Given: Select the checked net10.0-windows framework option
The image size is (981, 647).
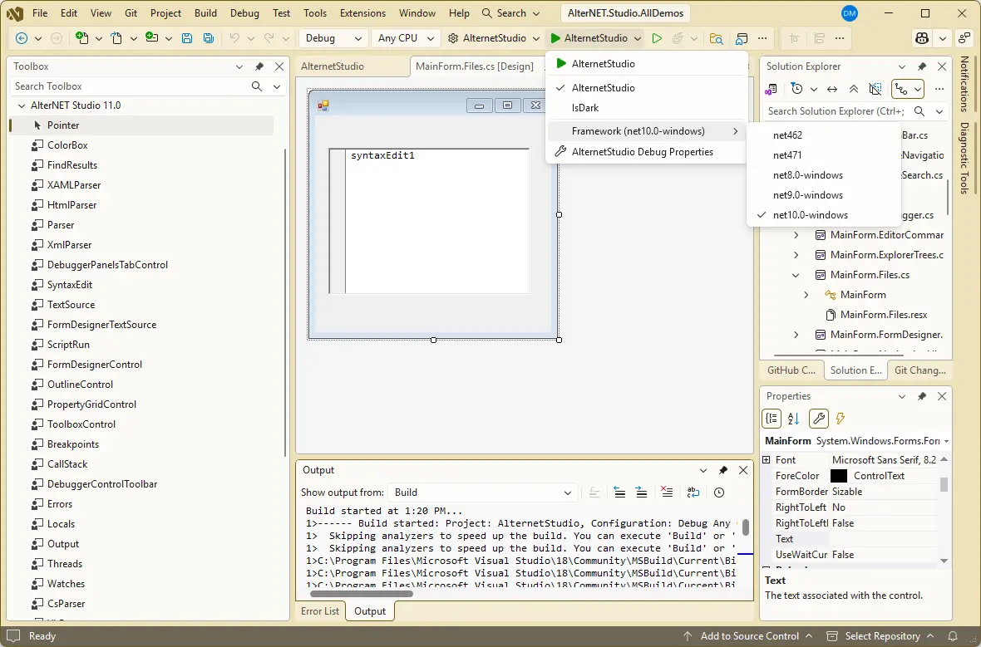Looking at the screenshot, I should point(823,215).
